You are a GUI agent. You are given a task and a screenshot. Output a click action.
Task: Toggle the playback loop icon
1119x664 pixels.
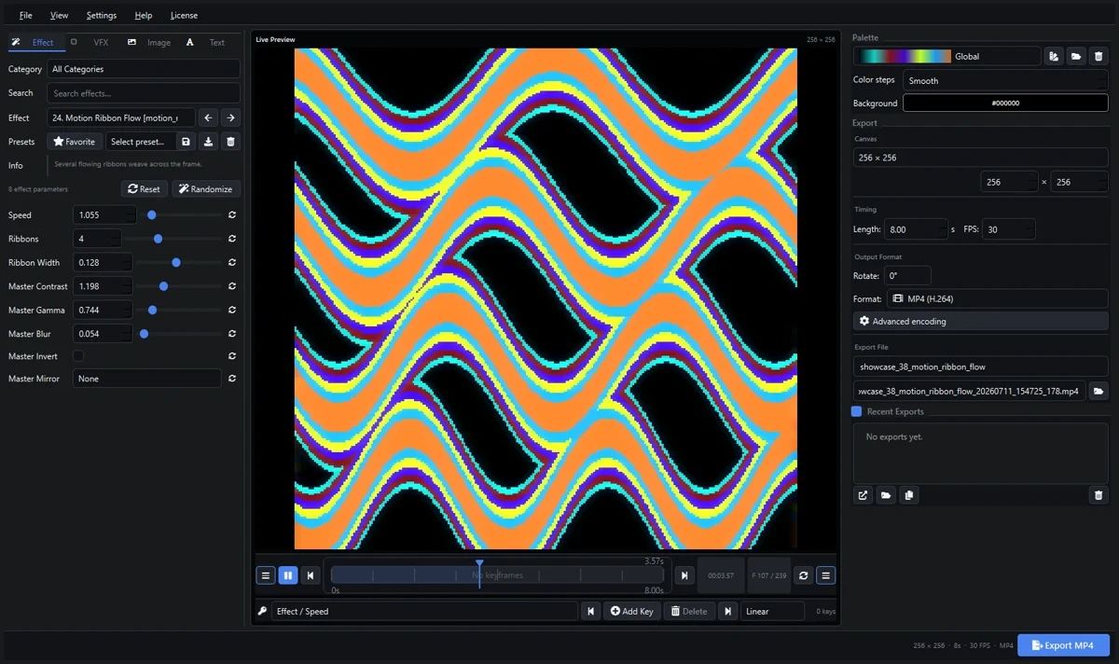tap(803, 575)
